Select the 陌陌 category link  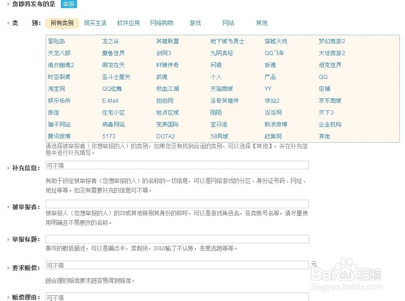[x=216, y=113]
